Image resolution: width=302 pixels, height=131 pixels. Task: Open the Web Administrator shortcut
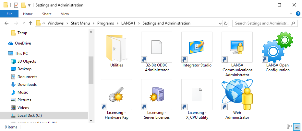coord(237,95)
